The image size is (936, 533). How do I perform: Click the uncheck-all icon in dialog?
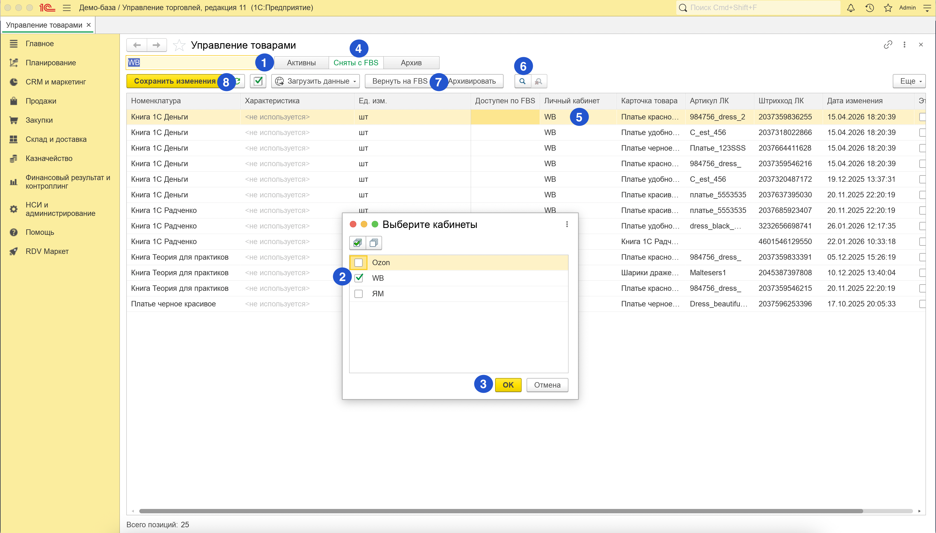pyautogui.click(x=374, y=243)
